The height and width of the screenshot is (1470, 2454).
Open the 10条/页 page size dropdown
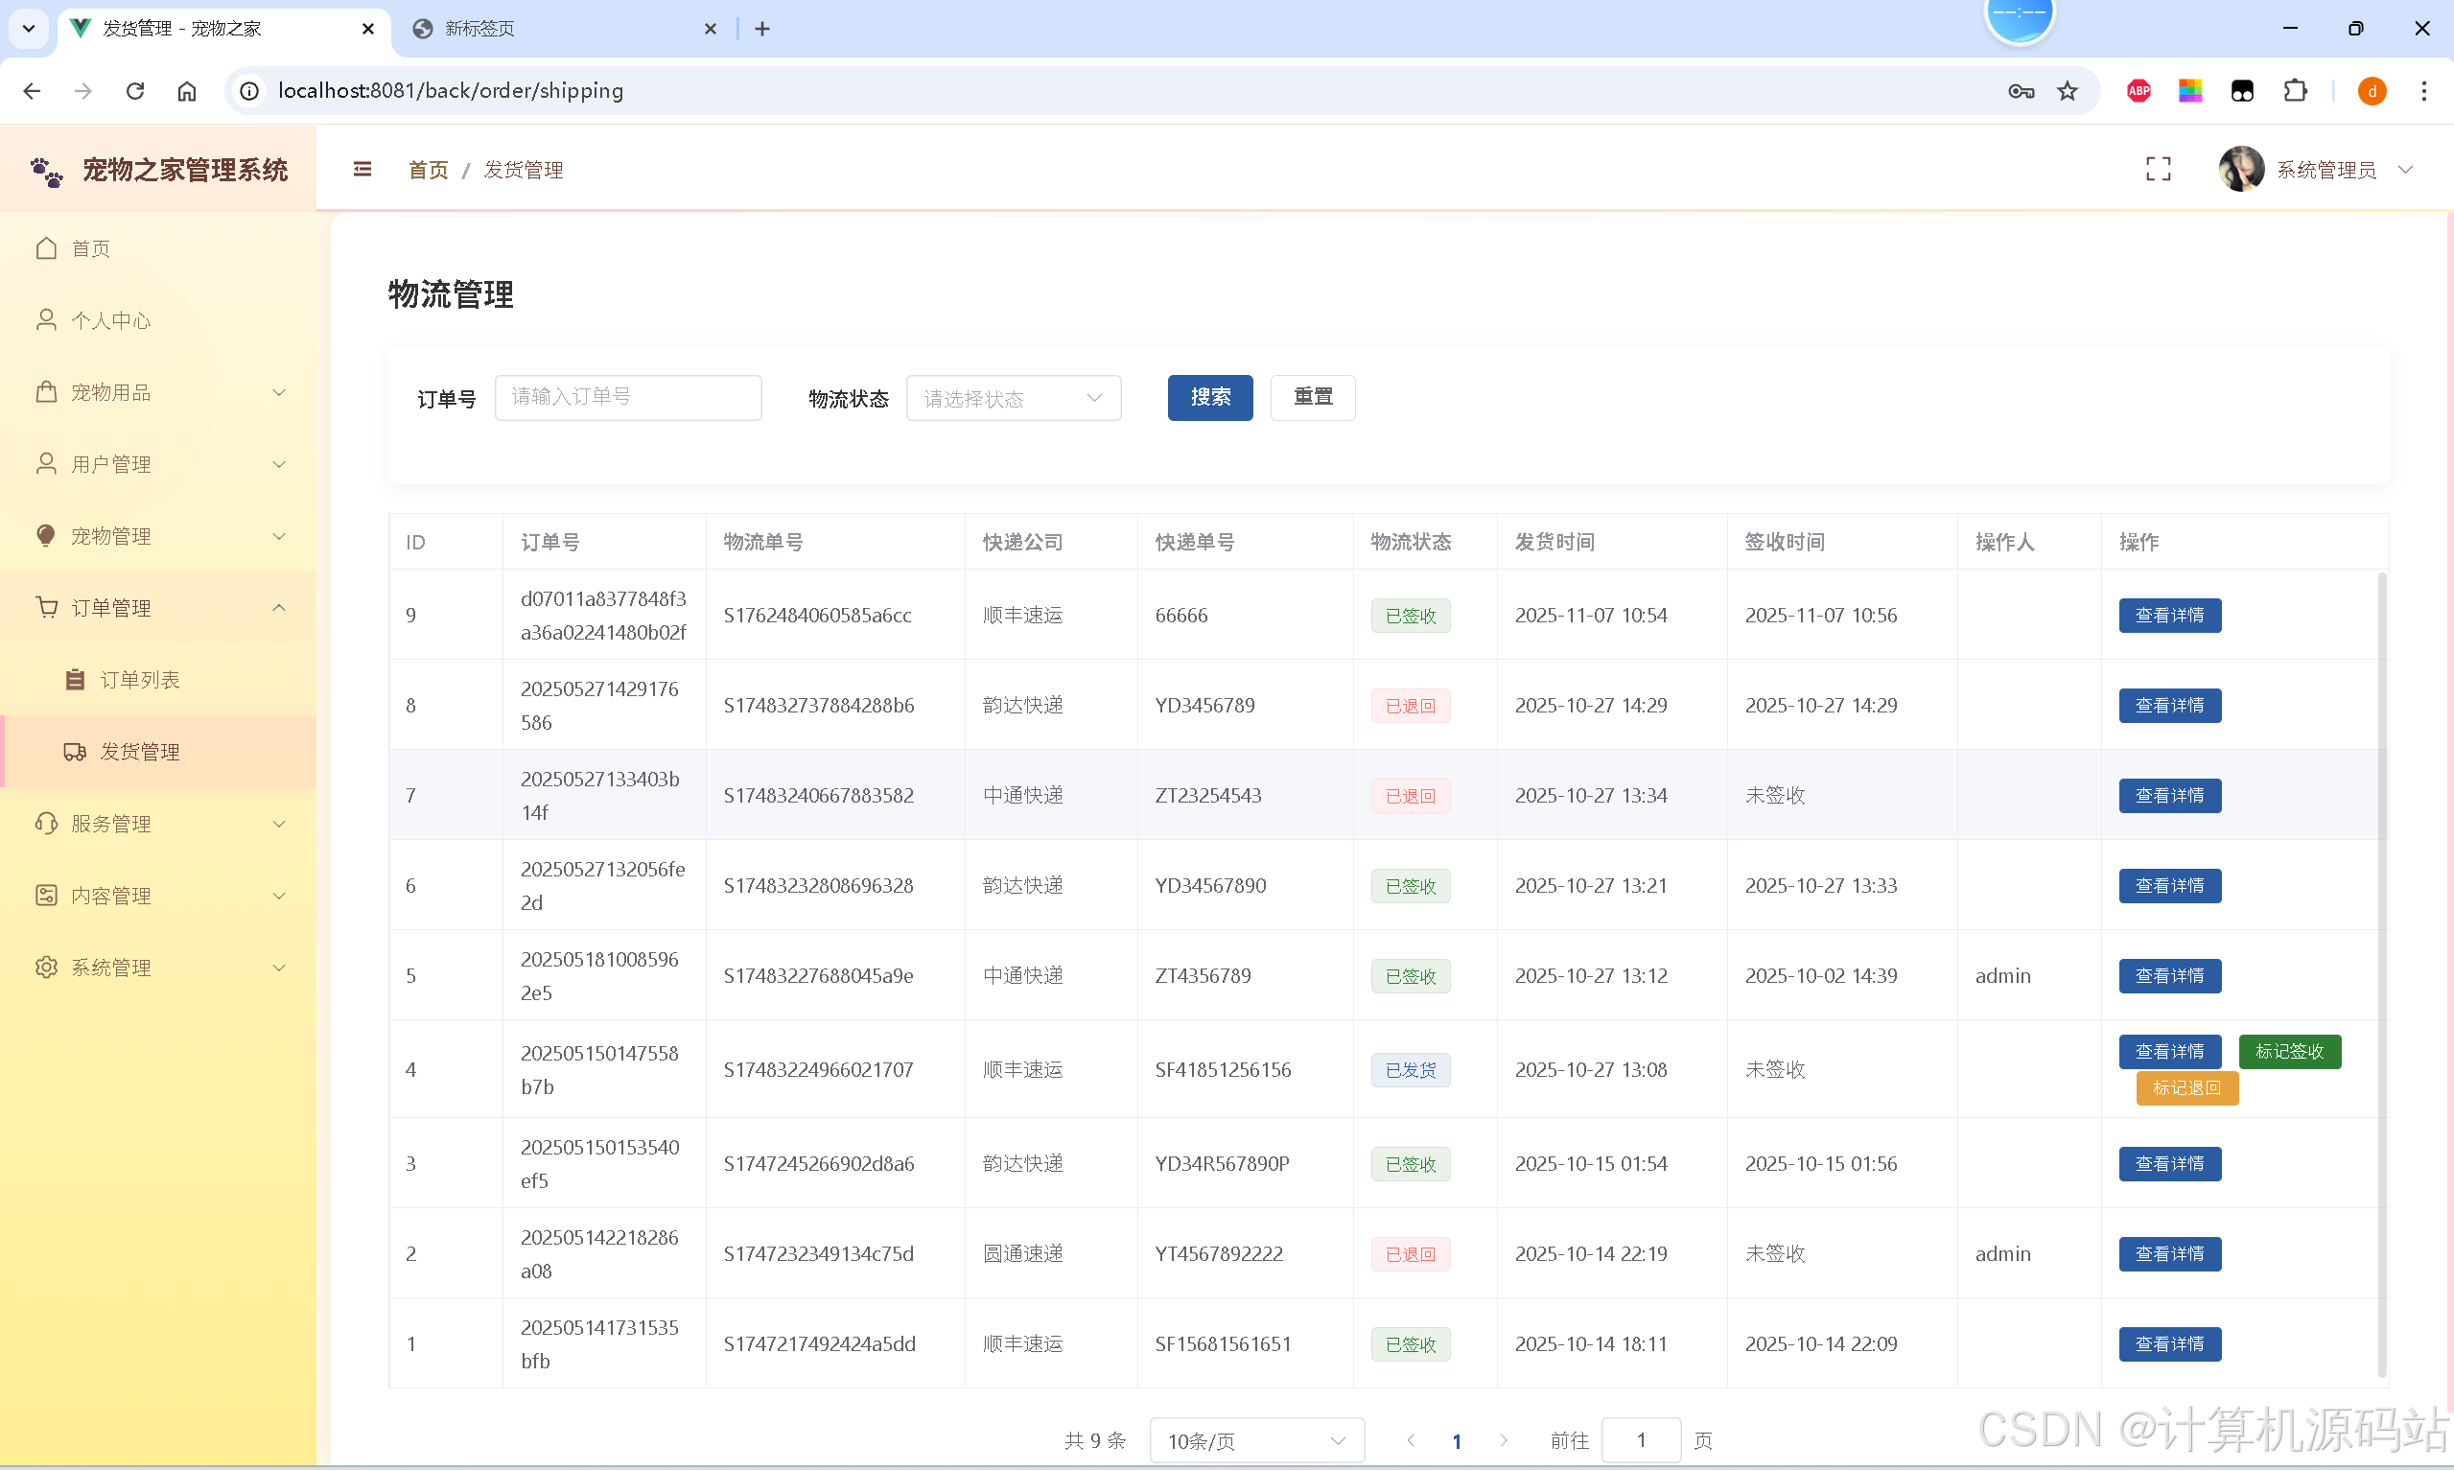(1256, 1440)
